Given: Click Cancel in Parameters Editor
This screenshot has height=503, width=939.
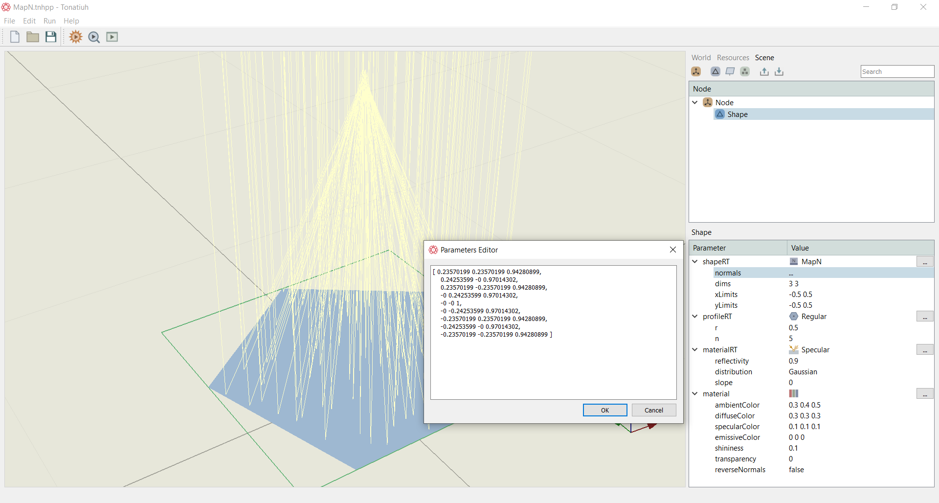Looking at the screenshot, I should point(654,410).
